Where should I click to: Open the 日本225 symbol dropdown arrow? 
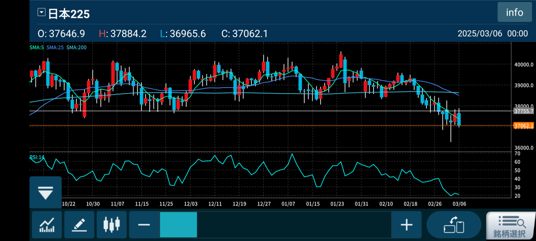pyautogui.click(x=41, y=13)
